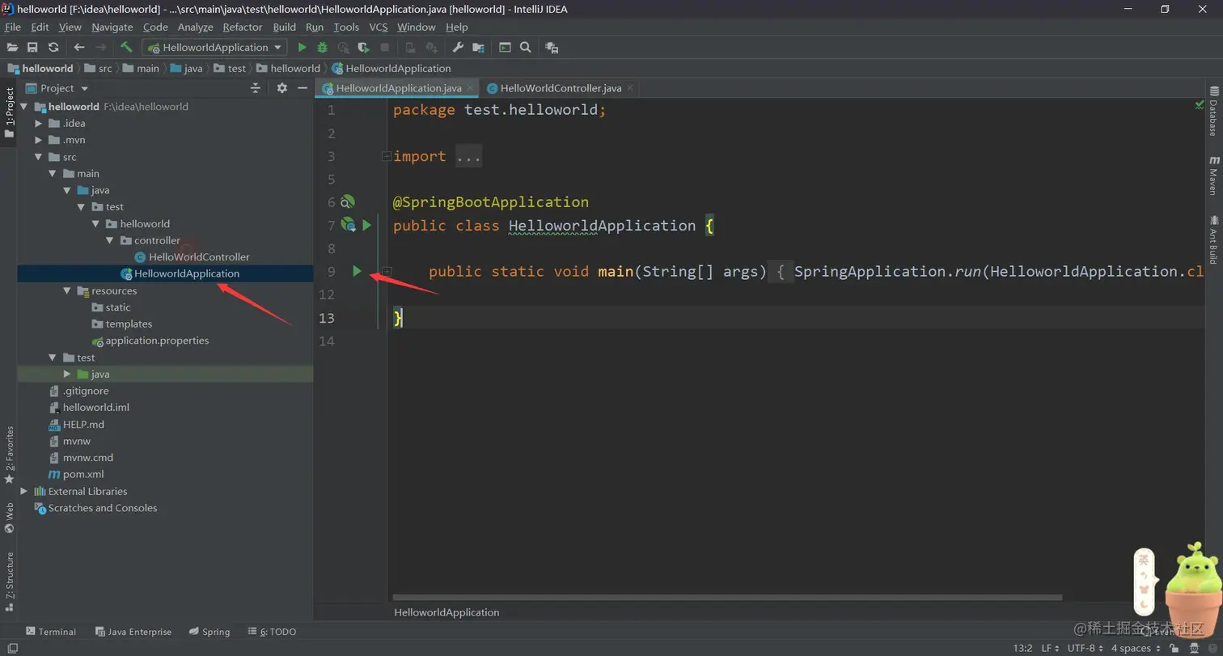Toggle the read-only lock icon in status bar
The image size is (1223, 656).
pos(1174,648)
